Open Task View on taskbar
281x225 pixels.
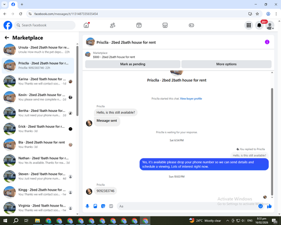[x=26, y=220]
